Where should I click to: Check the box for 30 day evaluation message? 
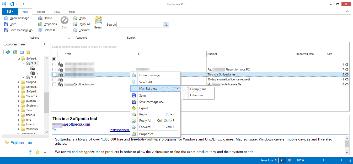click(54, 79)
